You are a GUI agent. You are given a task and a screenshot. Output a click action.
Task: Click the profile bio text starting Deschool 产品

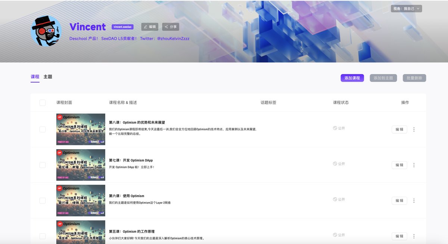tap(129, 38)
